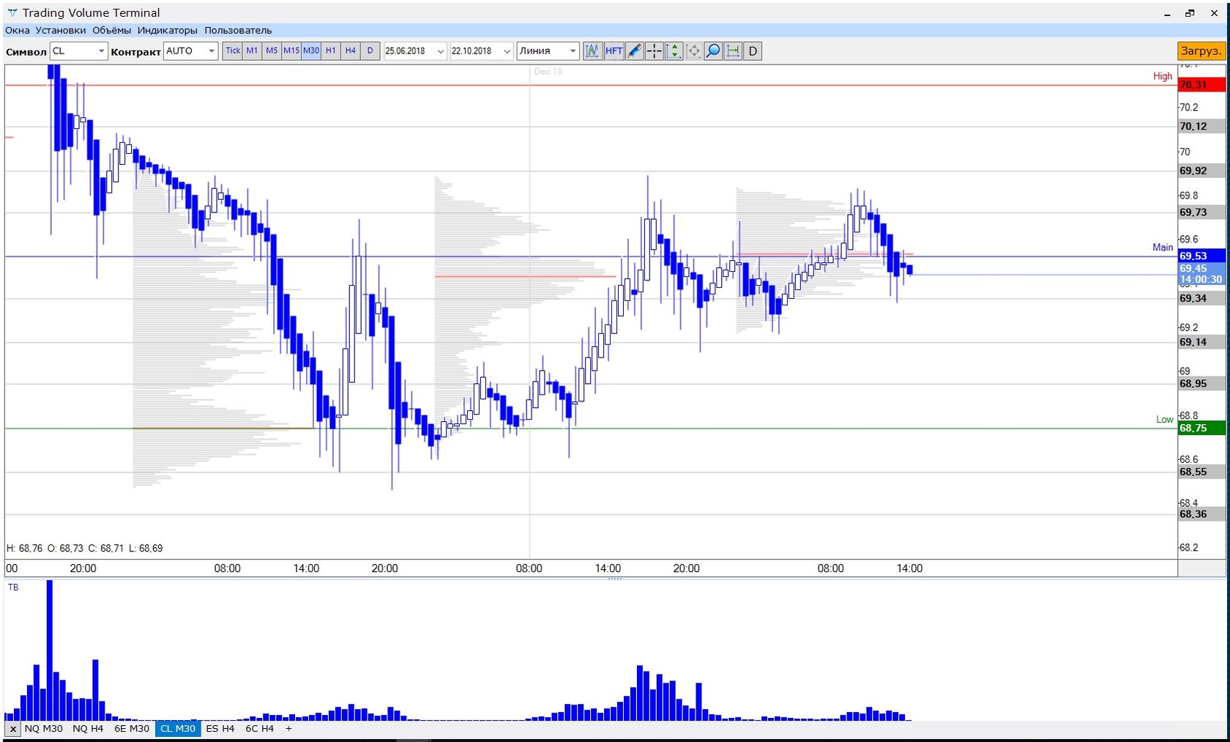Click the OHLC readout starting H: 68,76

coord(85,548)
